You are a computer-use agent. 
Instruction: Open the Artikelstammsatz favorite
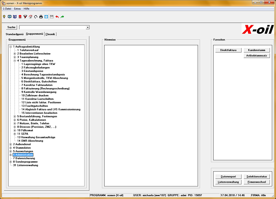tap(257, 56)
